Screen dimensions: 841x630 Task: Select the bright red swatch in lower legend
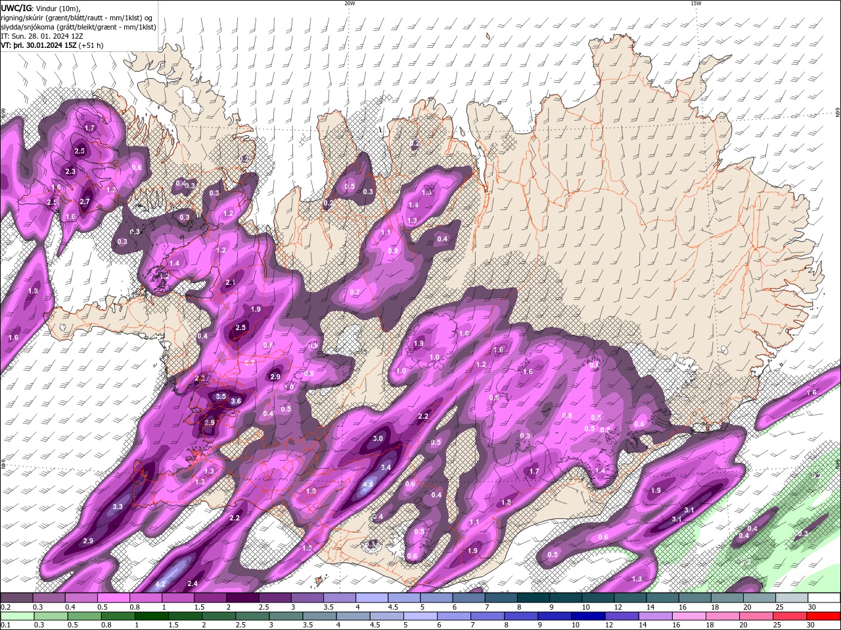[823, 616]
